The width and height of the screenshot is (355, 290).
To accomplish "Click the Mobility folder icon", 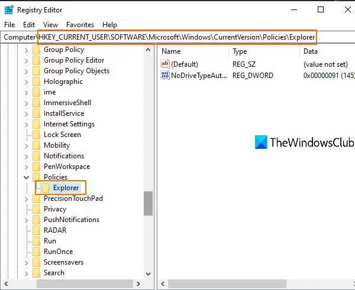I will pyautogui.click(x=37, y=145).
